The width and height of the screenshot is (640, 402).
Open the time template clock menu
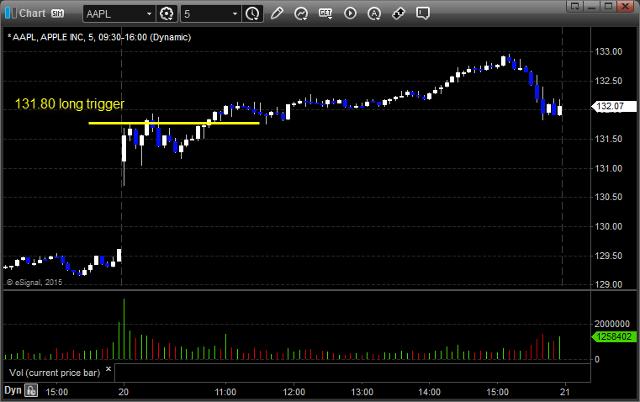[x=252, y=13]
